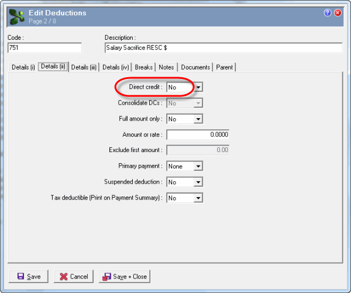This screenshot has width=351, height=293.
Task: Open the Primary payment dropdown
Action: tap(198, 166)
